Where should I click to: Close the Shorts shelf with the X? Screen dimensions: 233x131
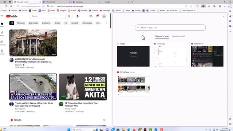coord(104,120)
